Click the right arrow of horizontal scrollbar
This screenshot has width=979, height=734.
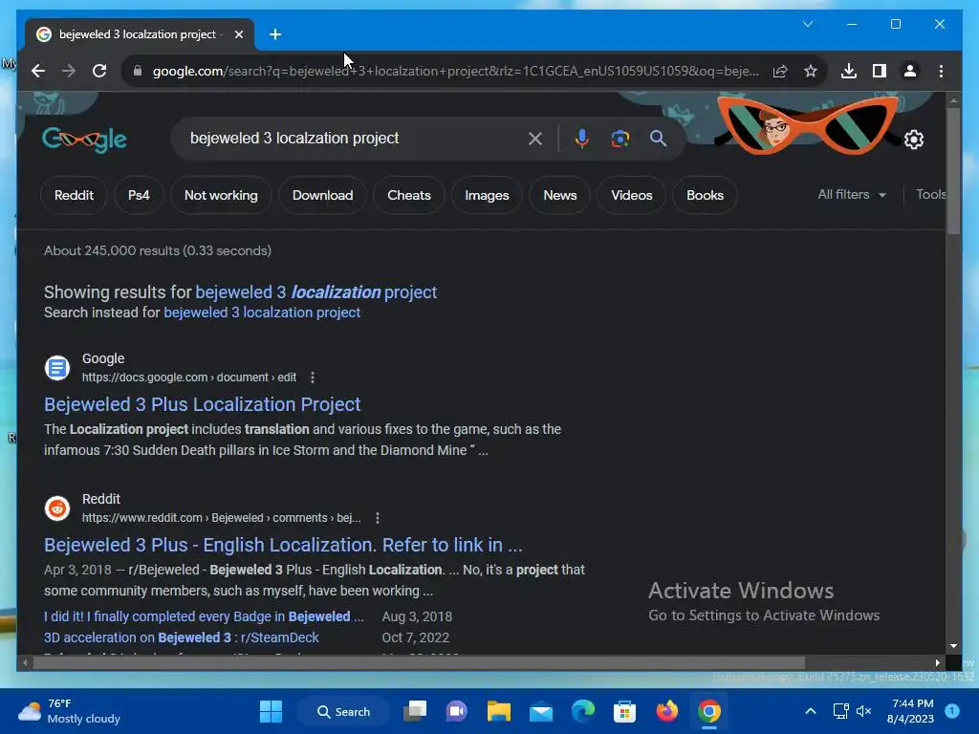(x=937, y=663)
